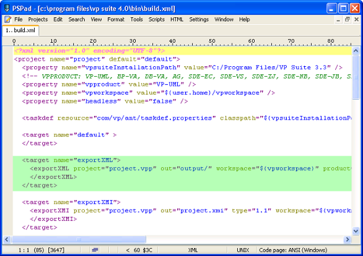The image size is (363, 256).
Task: Open the Search menu
Action: [77, 19]
